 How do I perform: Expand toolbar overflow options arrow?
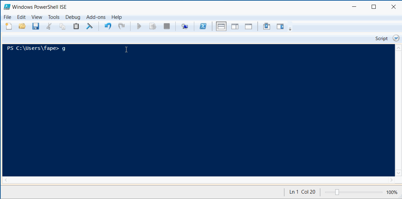click(x=290, y=29)
